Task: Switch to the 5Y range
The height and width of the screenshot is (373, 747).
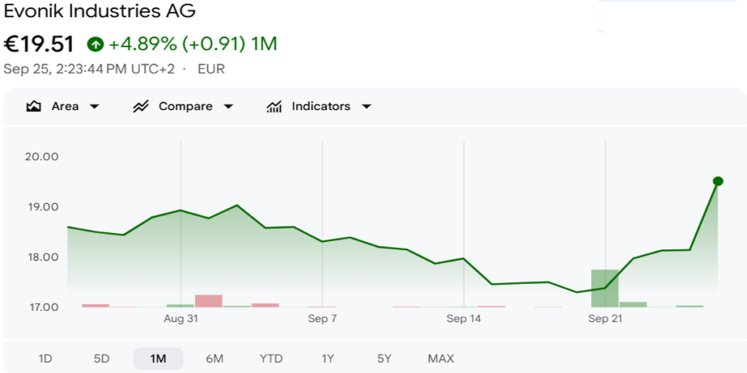Action: coord(384,358)
